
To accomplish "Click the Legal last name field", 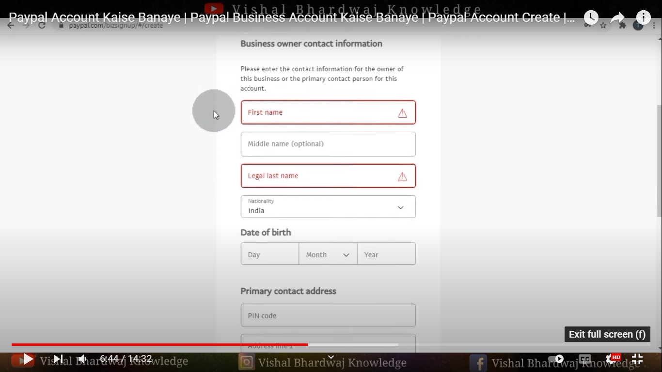I will 328,176.
